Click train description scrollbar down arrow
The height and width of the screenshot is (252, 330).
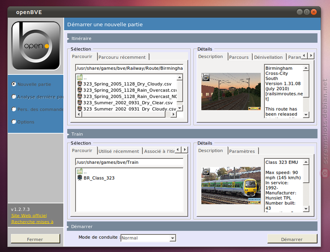[x=306, y=209]
